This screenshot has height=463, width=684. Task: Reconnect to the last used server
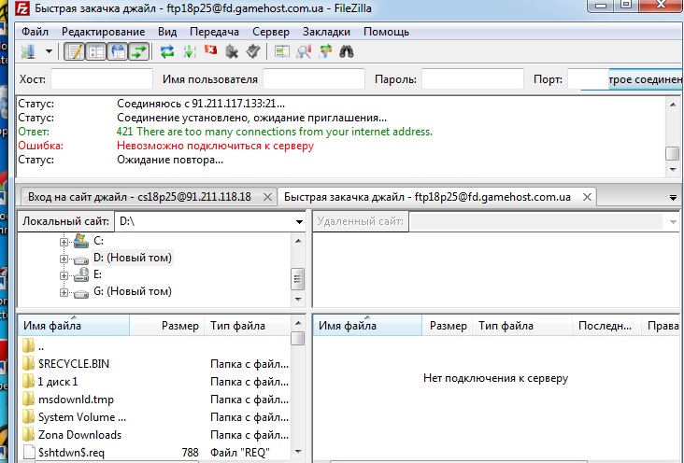(253, 52)
